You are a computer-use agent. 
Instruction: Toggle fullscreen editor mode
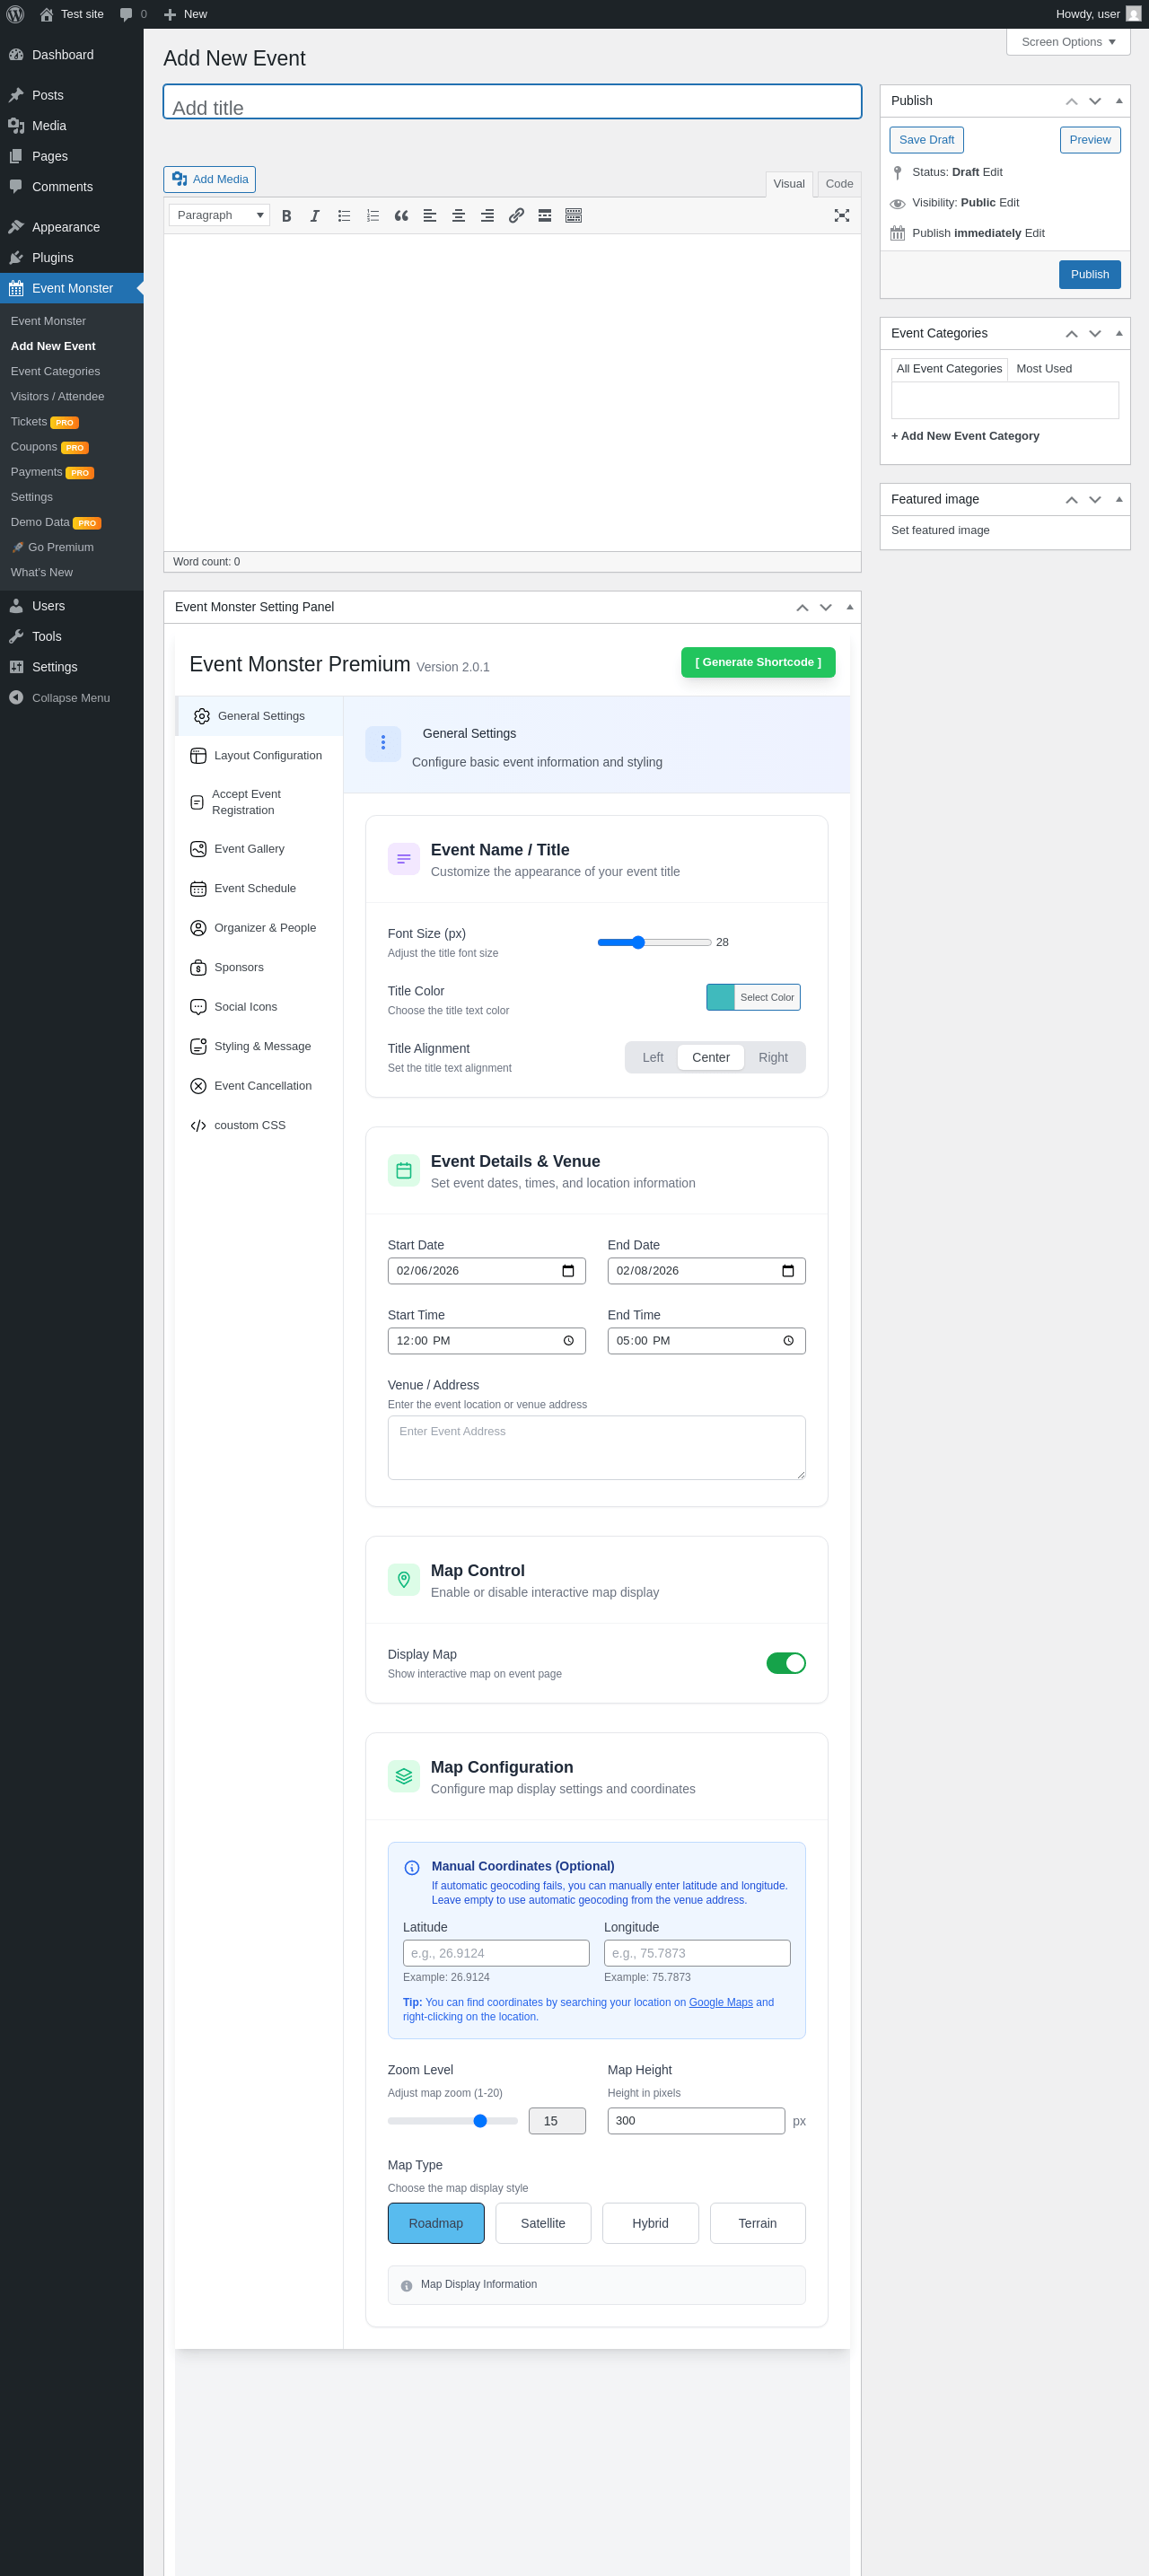tap(842, 216)
